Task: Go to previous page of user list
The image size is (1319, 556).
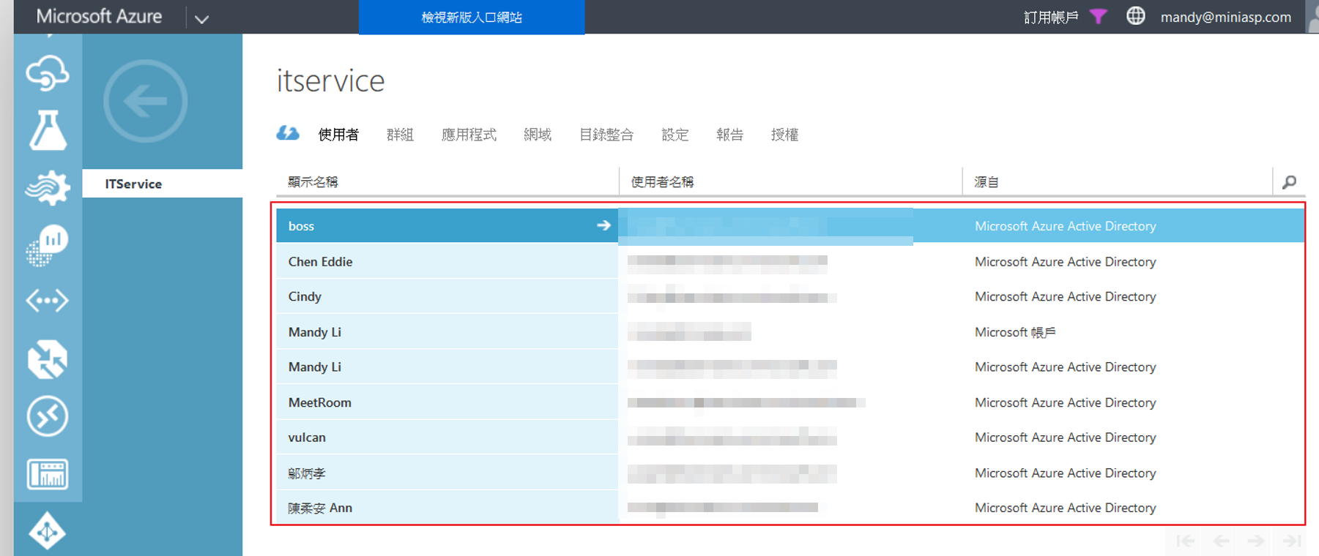Action: tap(1221, 541)
